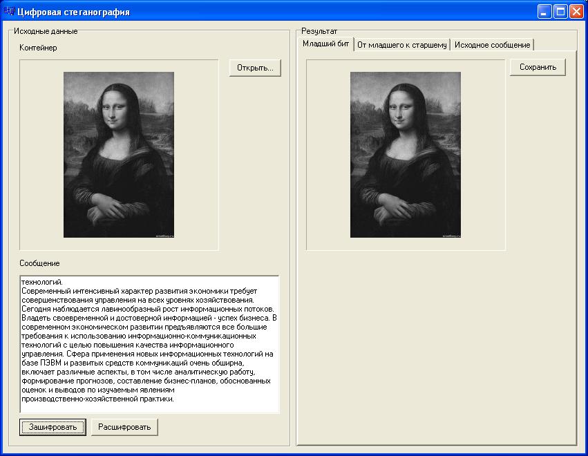Close the Цифровая стеганография window

pyautogui.click(x=577, y=12)
